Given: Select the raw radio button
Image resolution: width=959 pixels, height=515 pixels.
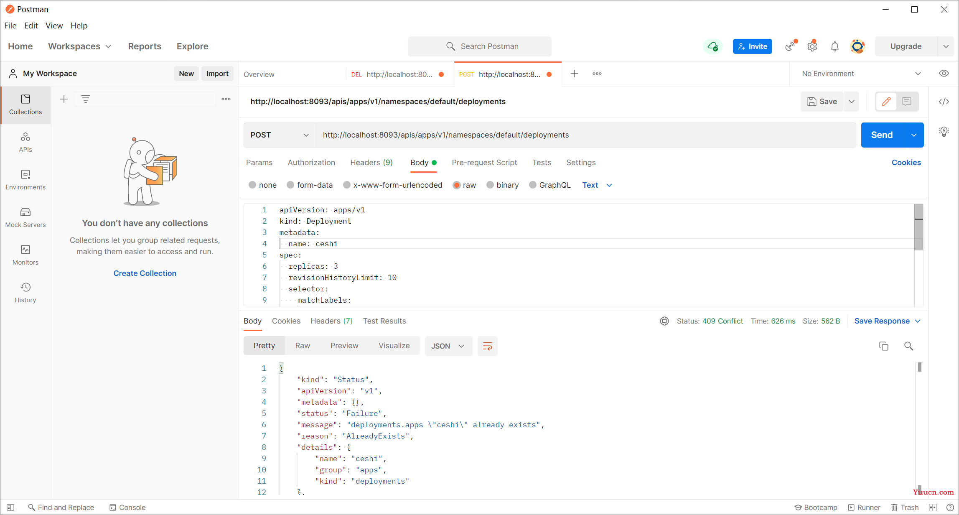Looking at the screenshot, I should point(457,185).
